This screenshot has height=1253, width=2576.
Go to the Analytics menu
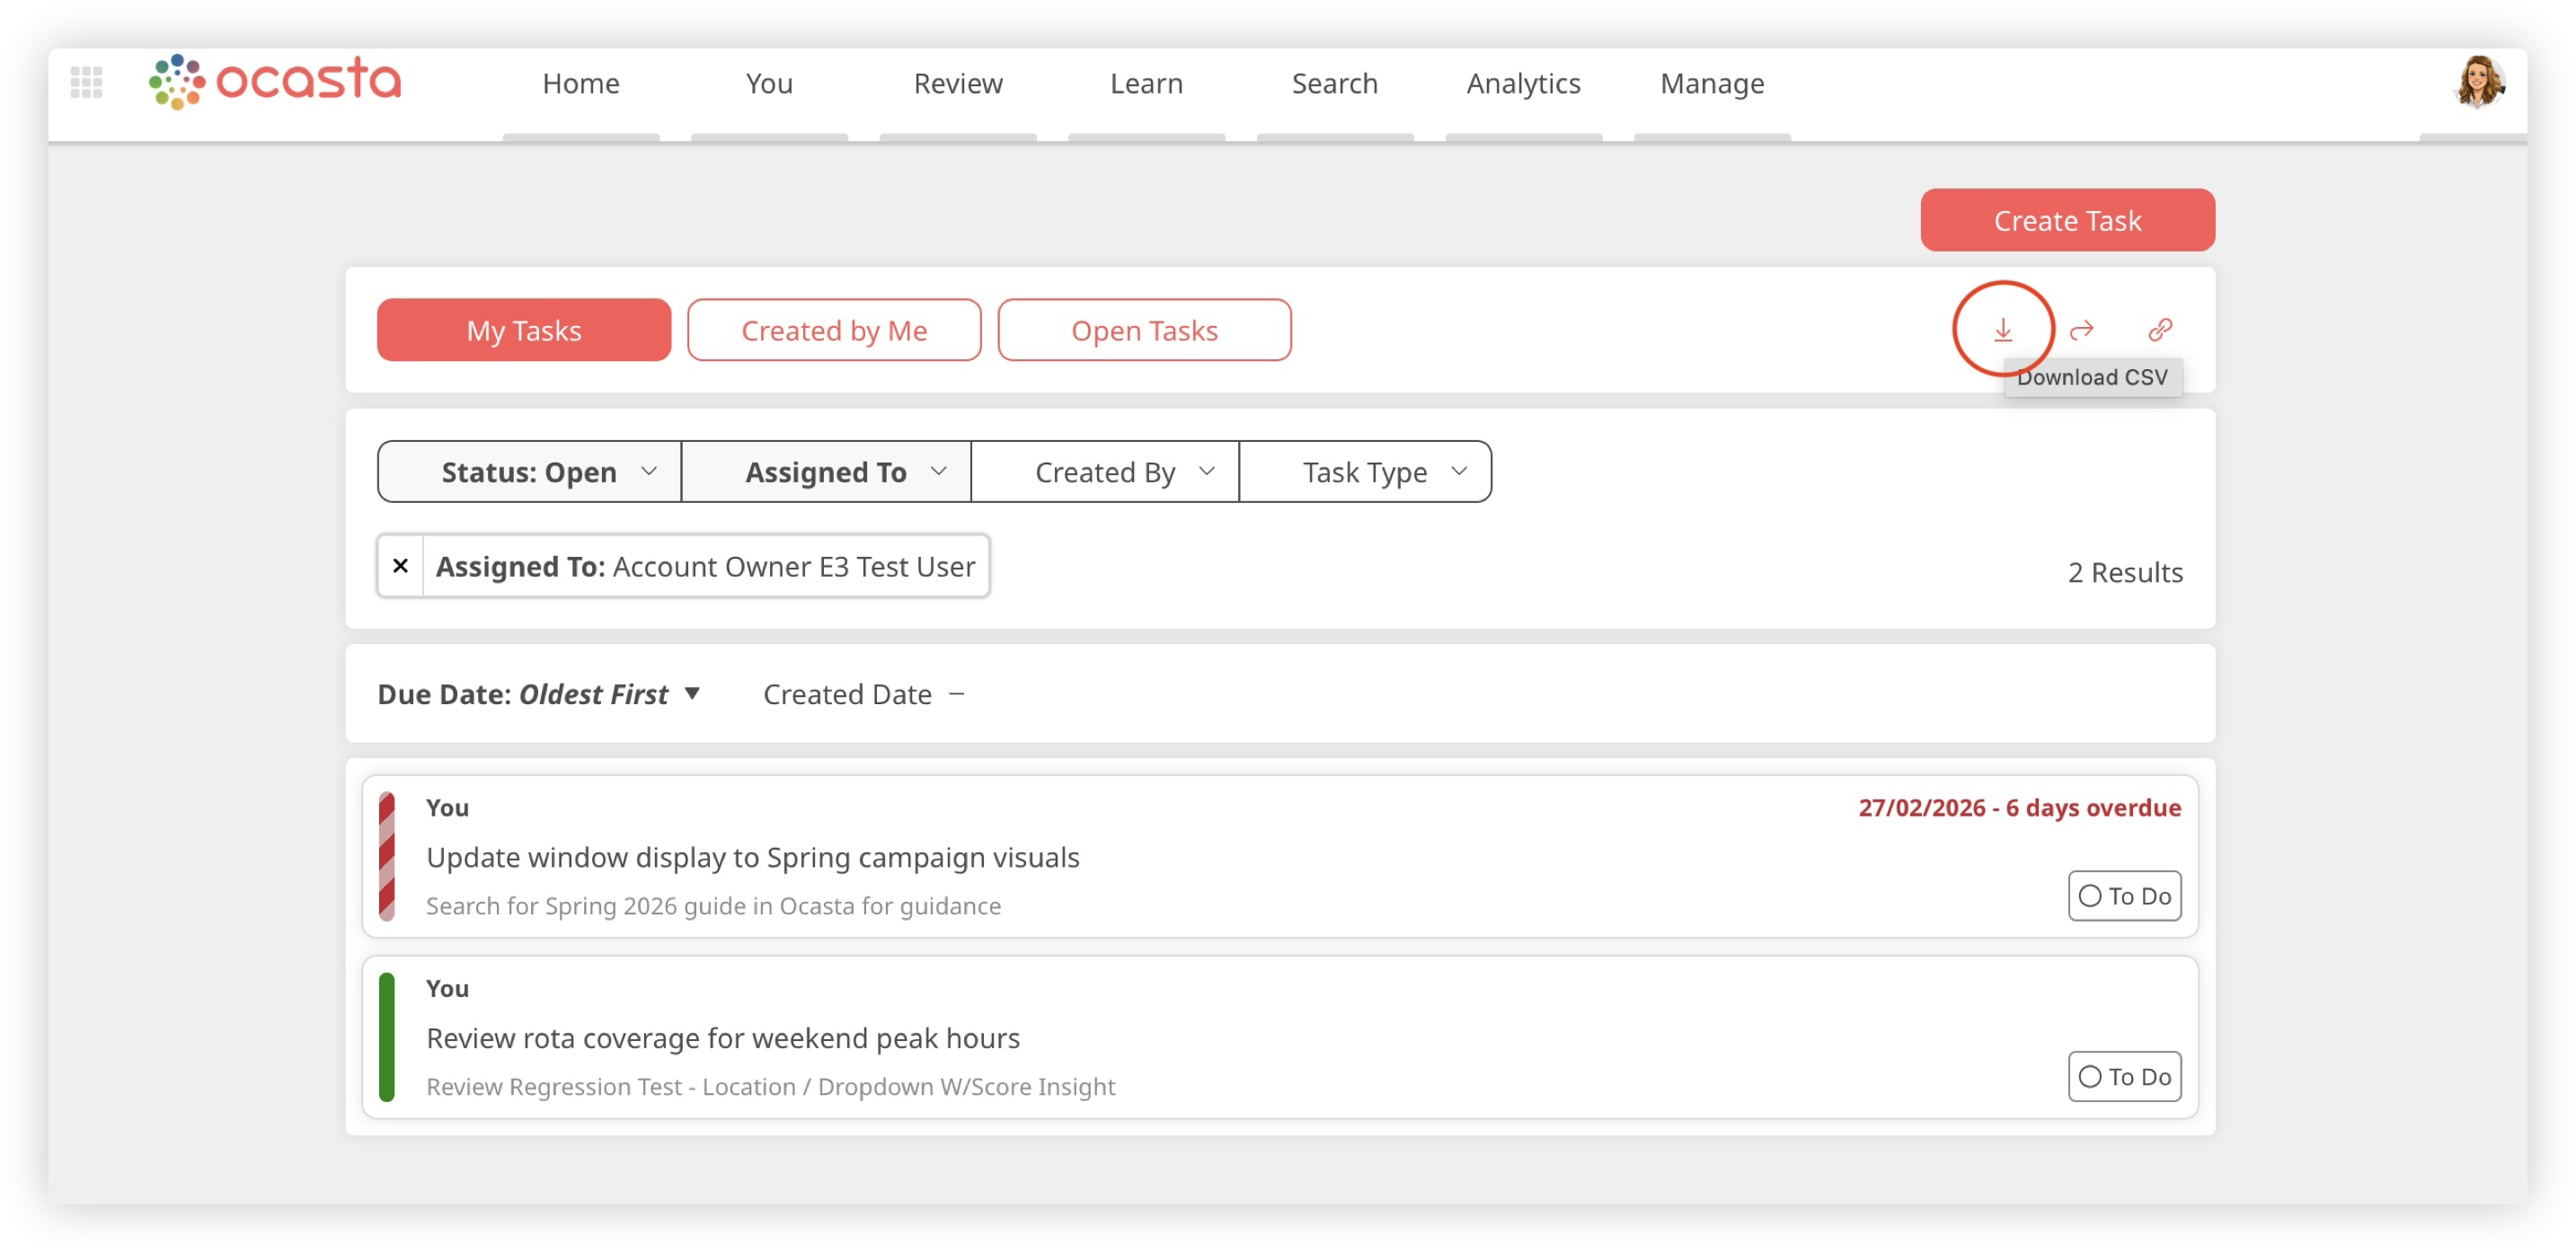1523,83
